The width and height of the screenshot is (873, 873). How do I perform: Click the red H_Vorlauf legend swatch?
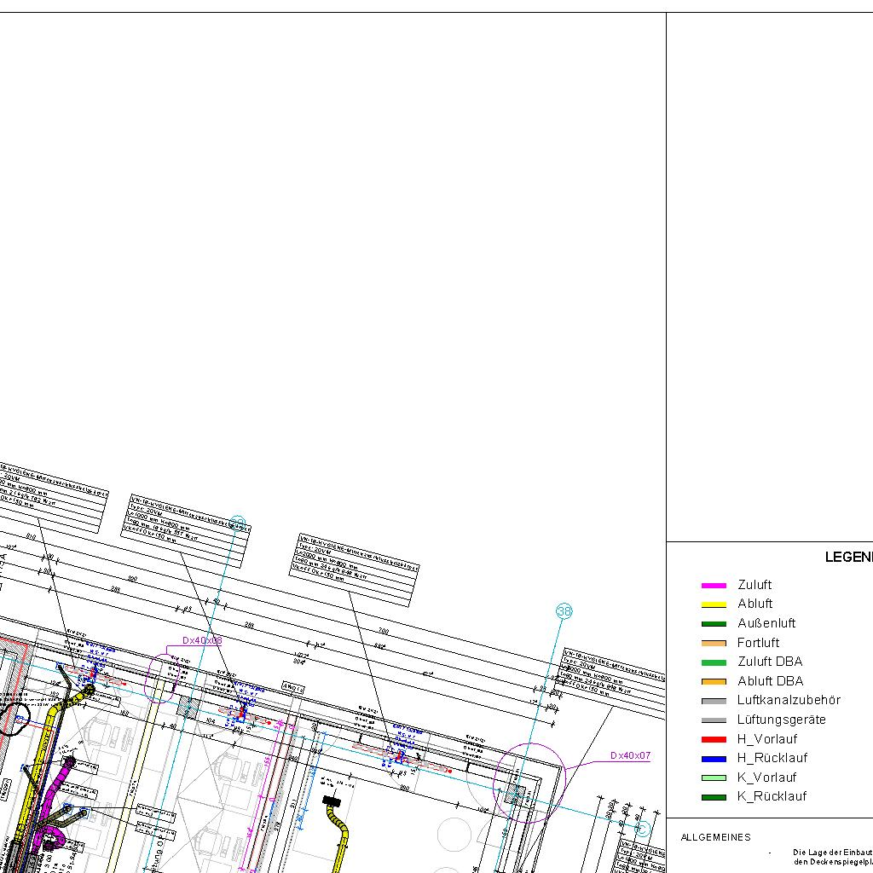[x=713, y=739]
